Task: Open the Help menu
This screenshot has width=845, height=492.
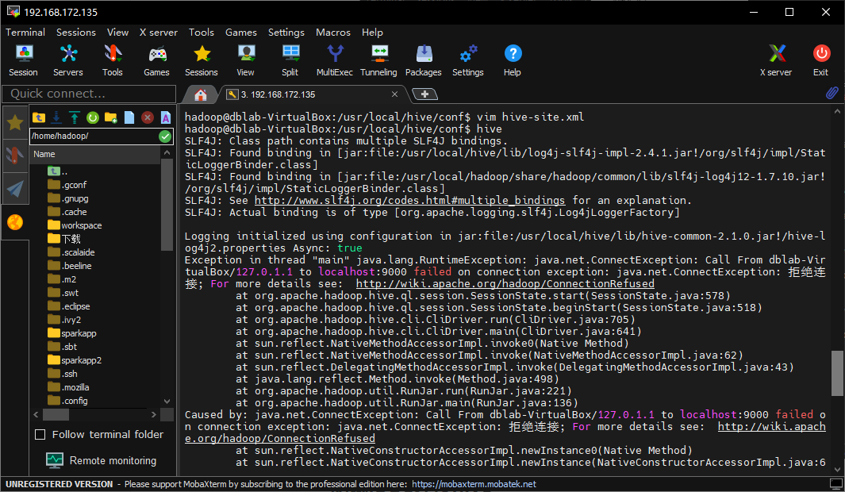Action: point(372,33)
